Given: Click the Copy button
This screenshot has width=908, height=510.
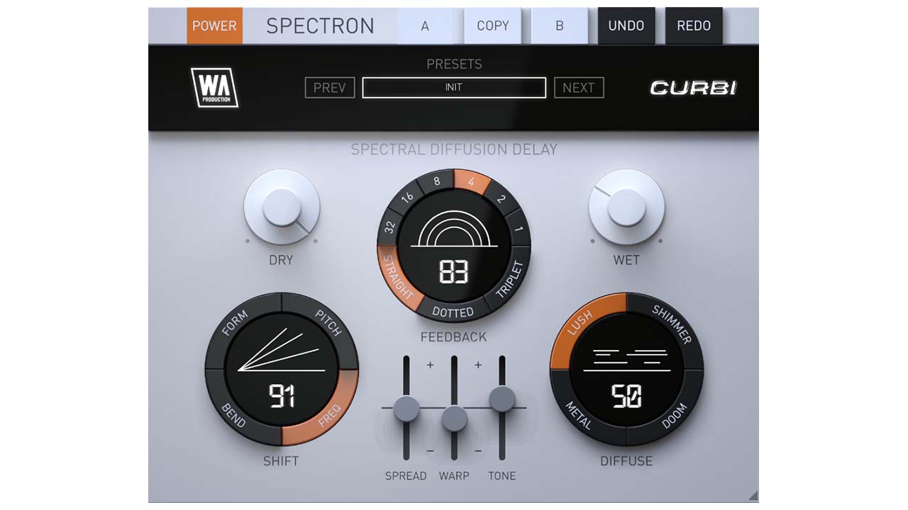Looking at the screenshot, I should coord(492,25).
